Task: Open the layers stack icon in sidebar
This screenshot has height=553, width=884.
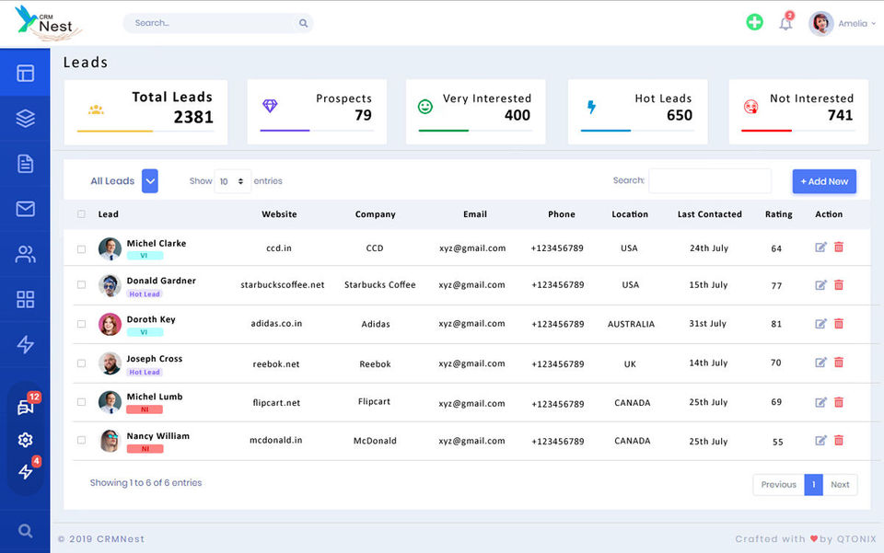Action: point(26,119)
